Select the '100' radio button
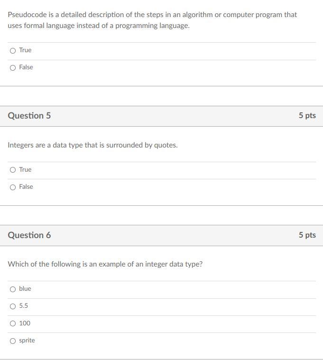This screenshot has width=323, height=360. [13, 323]
